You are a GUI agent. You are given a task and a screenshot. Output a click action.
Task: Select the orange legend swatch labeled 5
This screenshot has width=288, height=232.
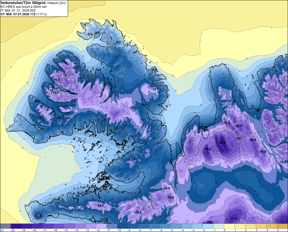[283, 226]
